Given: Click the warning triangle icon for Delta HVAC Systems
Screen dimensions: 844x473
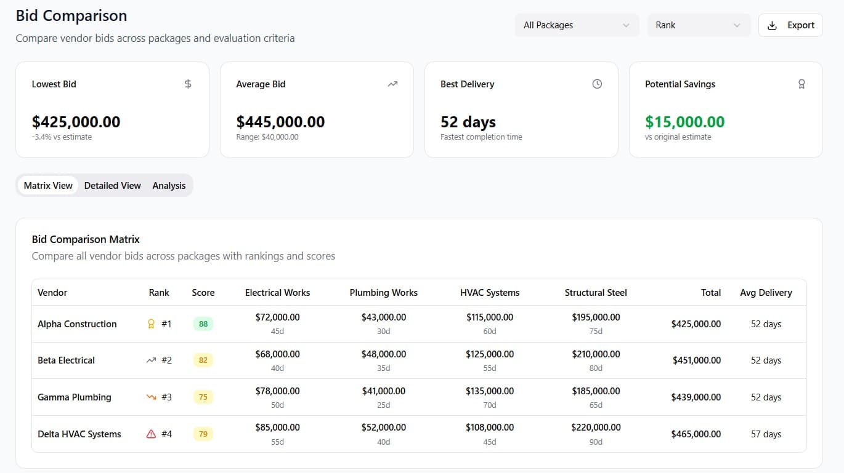Looking at the screenshot, I should pos(151,434).
